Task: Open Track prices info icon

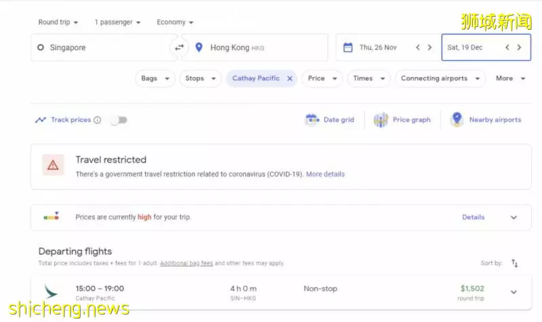Action: [x=98, y=120]
